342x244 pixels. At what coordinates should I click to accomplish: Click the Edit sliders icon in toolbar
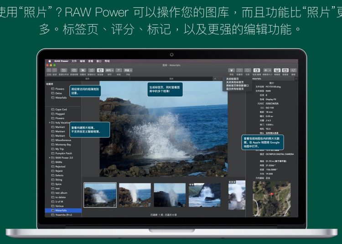click(293, 70)
